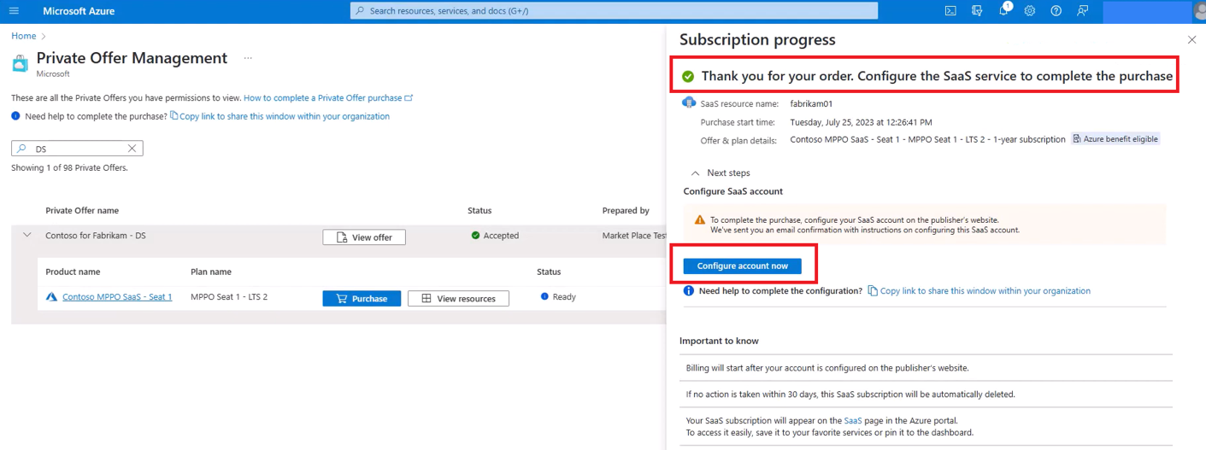Collapse the Contoso for Fabrikam - DS row
The width and height of the screenshot is (1206, 450).
point(27,236)
